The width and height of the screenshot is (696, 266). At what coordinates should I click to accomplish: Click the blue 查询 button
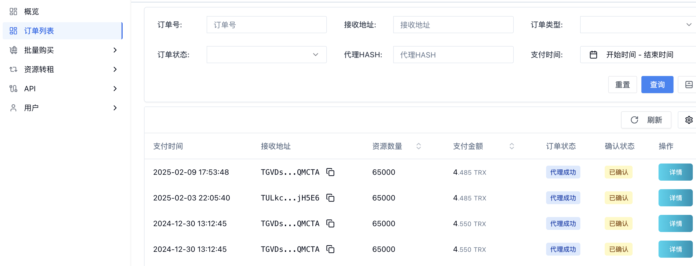[x=657, y=85]
